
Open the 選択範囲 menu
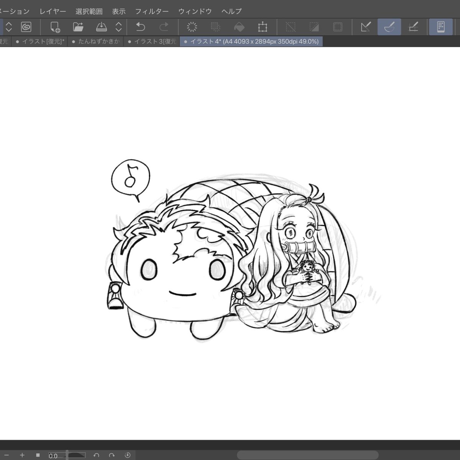[89, 11]
